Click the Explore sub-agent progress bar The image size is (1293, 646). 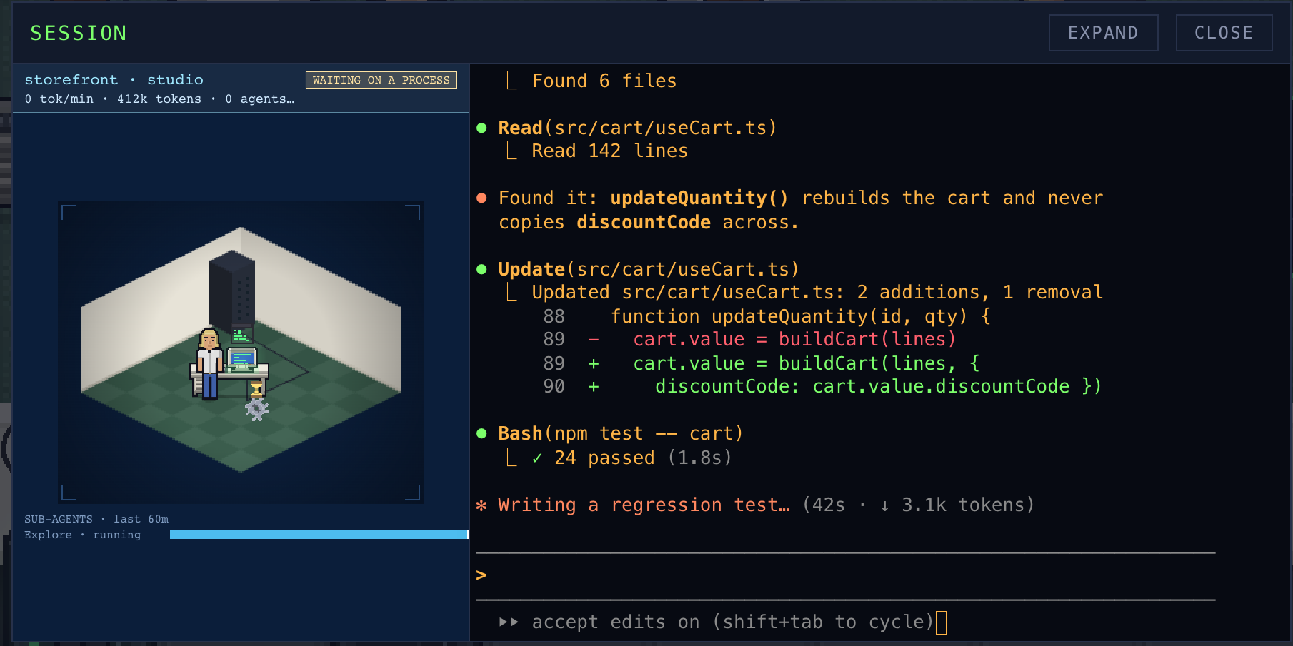click(x=319, y=535)
